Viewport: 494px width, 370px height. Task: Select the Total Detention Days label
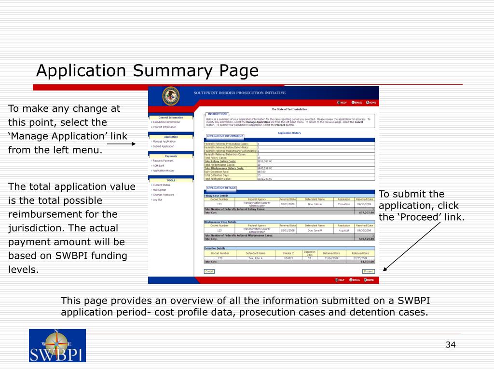(217, 175)
